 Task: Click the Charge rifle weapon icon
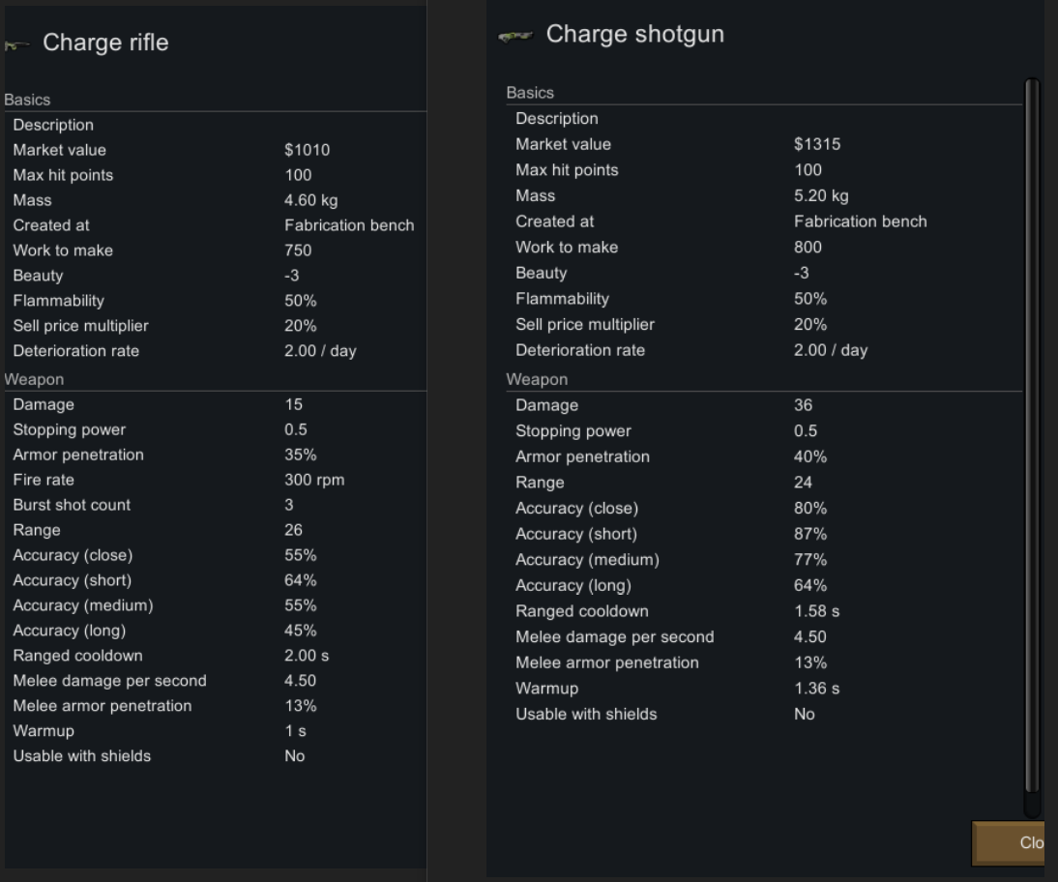click(15, 44)
